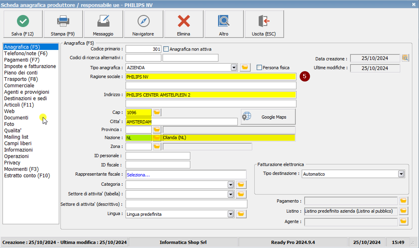Open Imposte e fatturazione section

31,66
